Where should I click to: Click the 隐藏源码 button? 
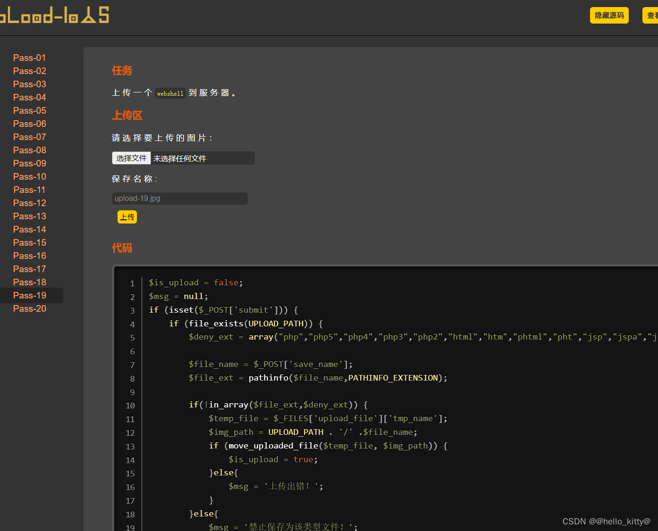tap(609, 16)
